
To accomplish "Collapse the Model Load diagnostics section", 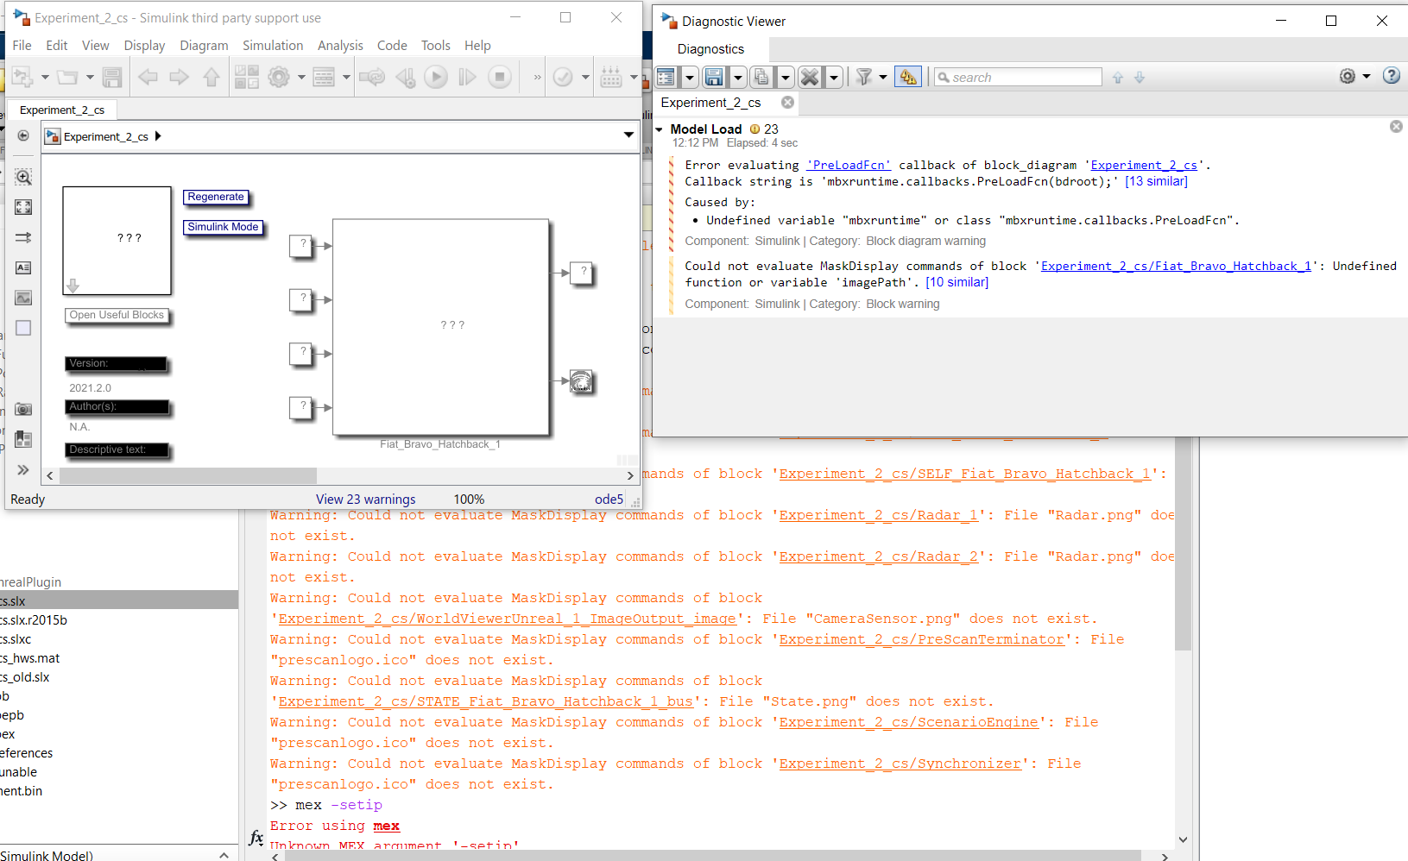I will click(x=660, y=129).
